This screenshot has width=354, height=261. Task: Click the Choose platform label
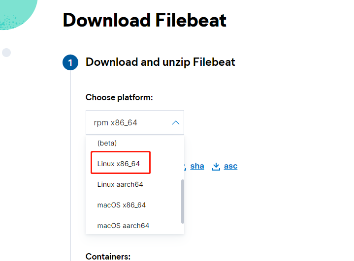coord(119,97)
